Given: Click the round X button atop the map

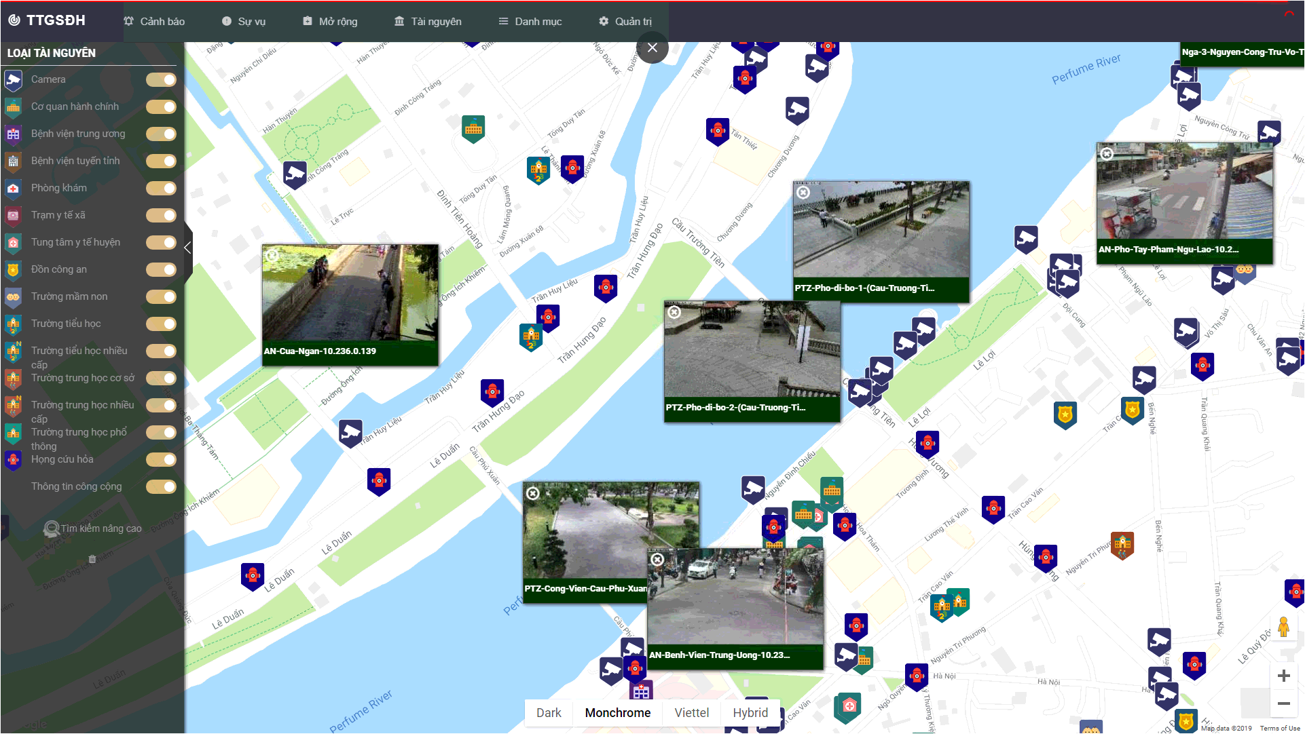Looking at the screenshot, I should tap(652, 47).
